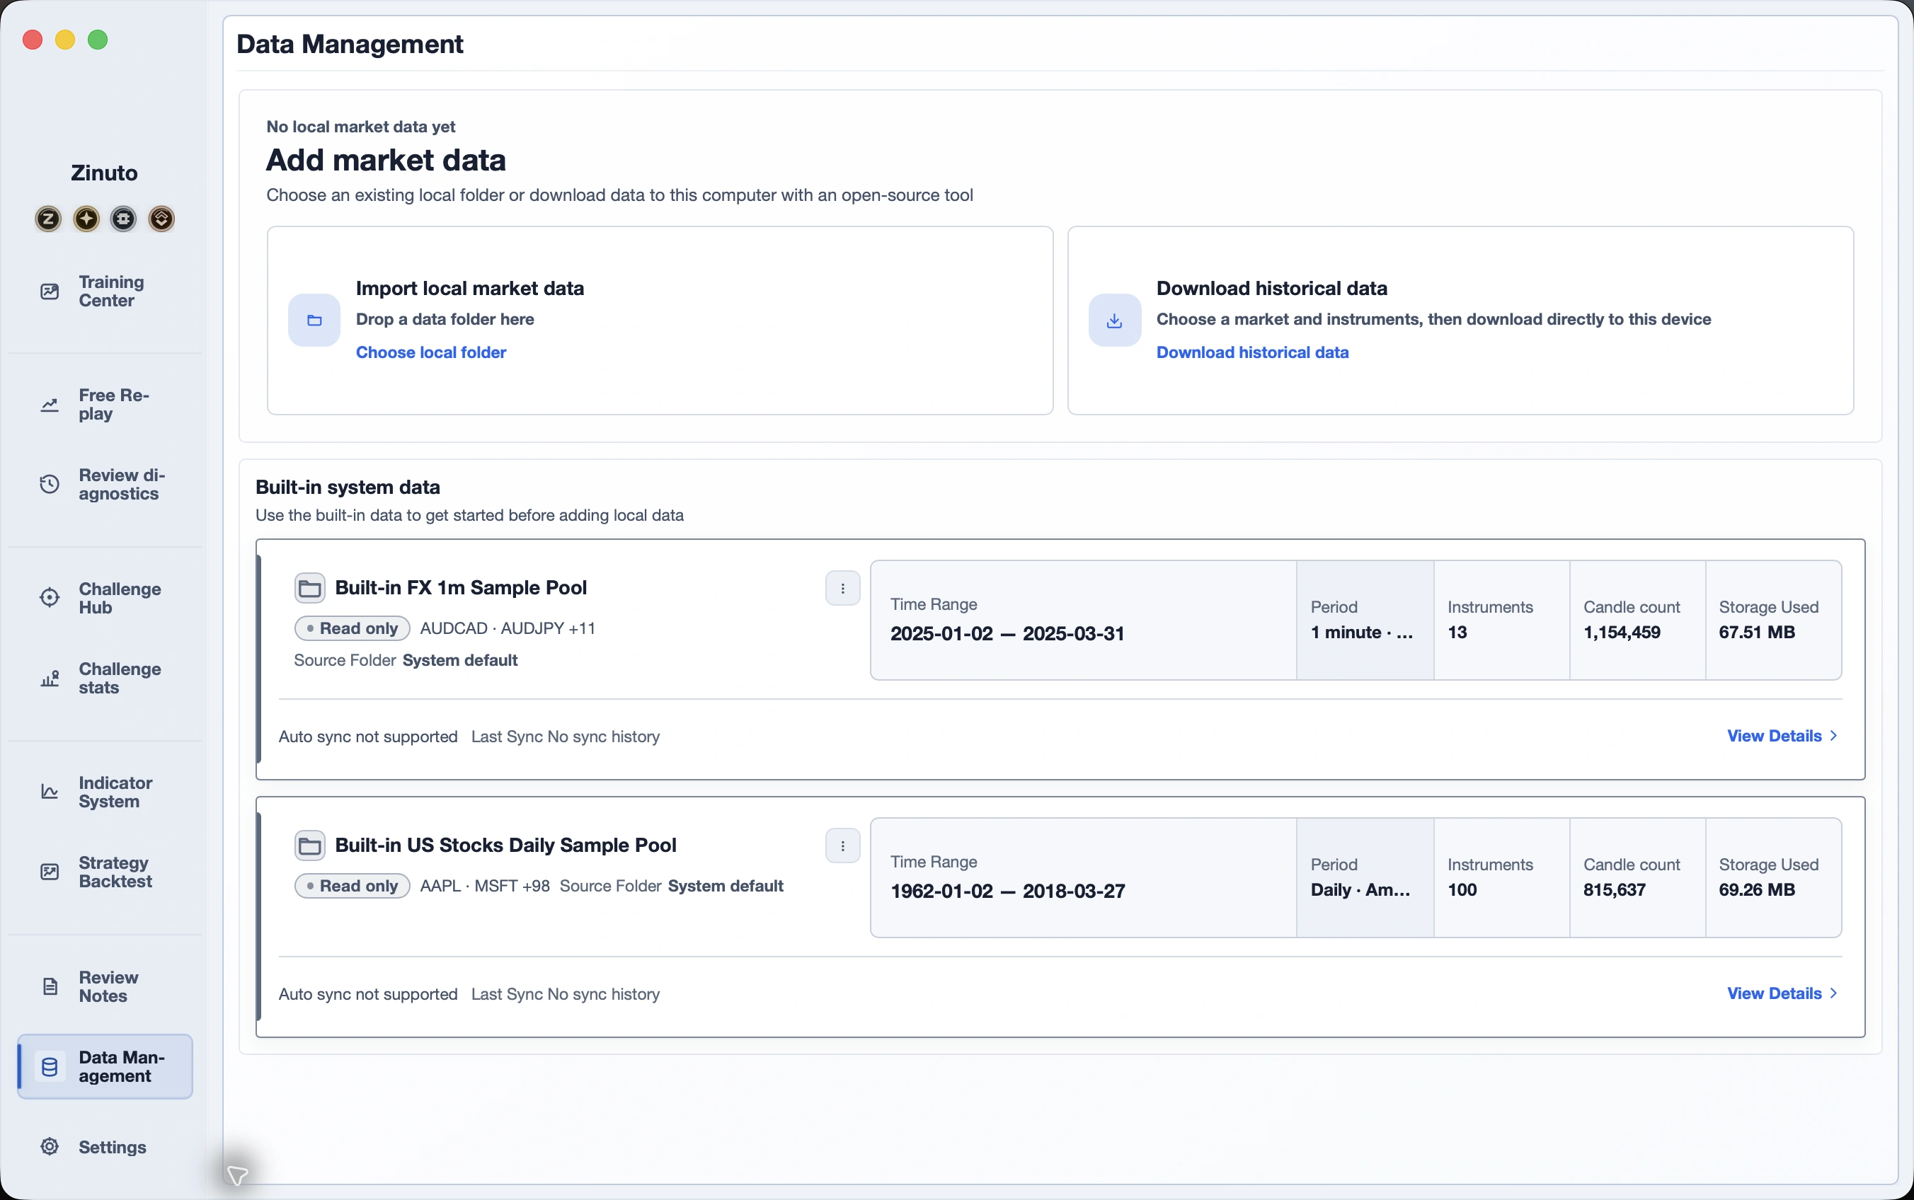The height and width of the screenshot is (1200, 1914).
Task: Click the blue download arrow icon
Action: (1115, 321)
